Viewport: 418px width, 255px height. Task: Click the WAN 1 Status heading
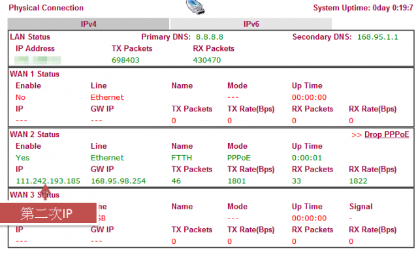(35, 74)
